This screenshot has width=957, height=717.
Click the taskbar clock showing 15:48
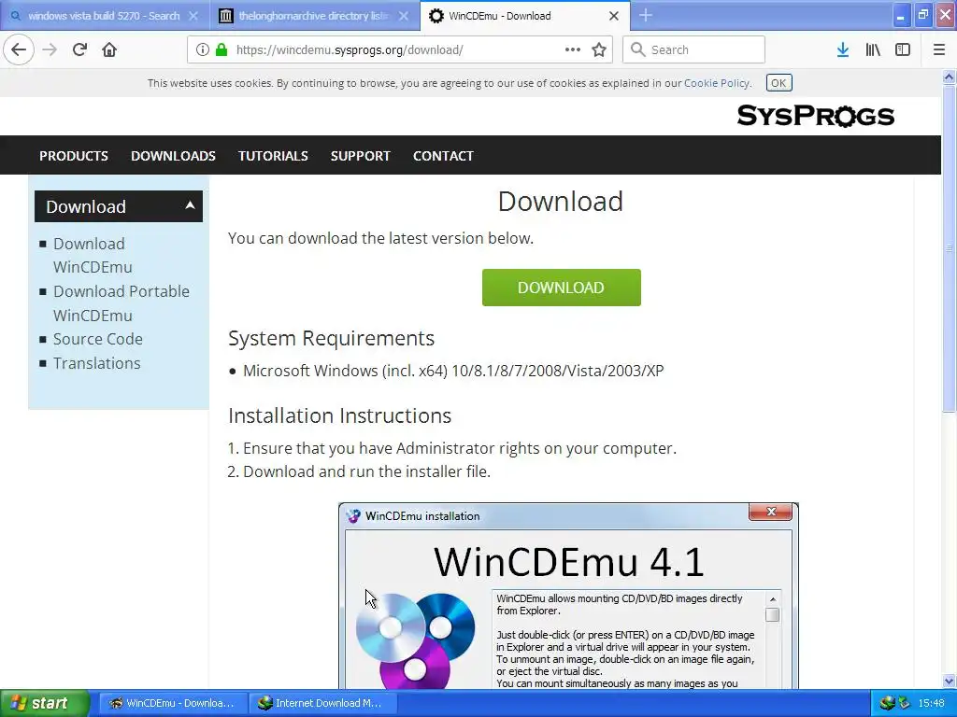click(931, 703)
